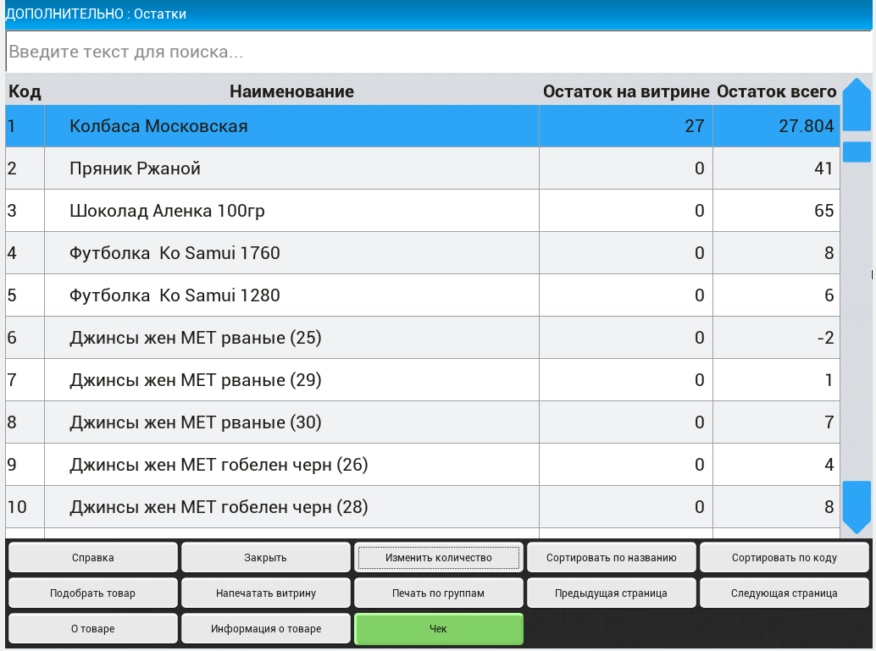
Task: Click total stock value 65
Action: (x=823, y=211)
